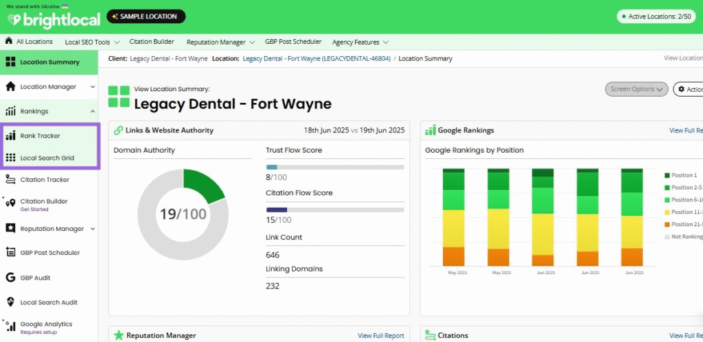Image resolution: width=703 pixels, height=342 pixels.
Task: Click the SAMPLE LOCATION button
Action: [146, 16]
